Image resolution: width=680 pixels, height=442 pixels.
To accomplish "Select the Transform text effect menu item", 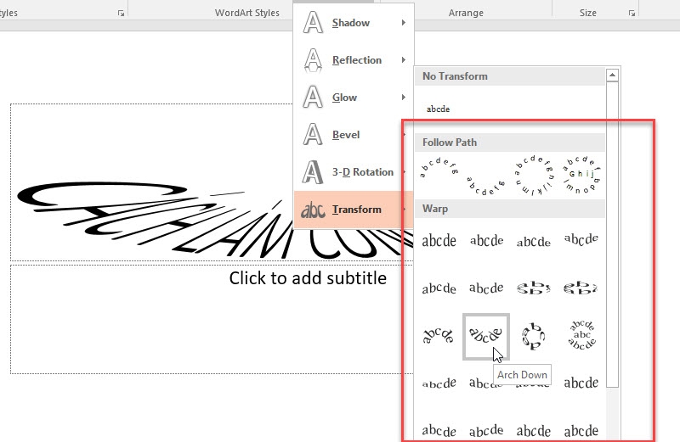I will (x=354, y=210).
